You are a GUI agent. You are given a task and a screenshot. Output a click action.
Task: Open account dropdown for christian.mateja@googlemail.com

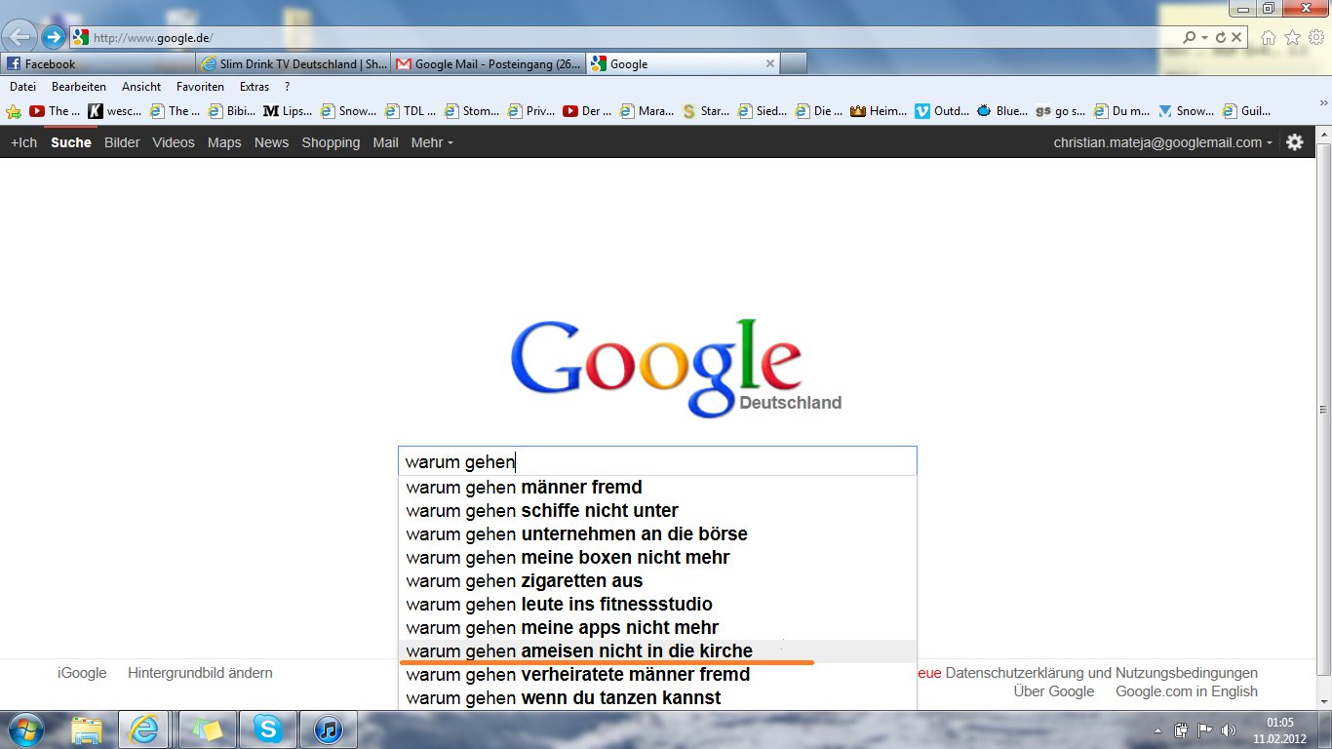click(1162, 142)
